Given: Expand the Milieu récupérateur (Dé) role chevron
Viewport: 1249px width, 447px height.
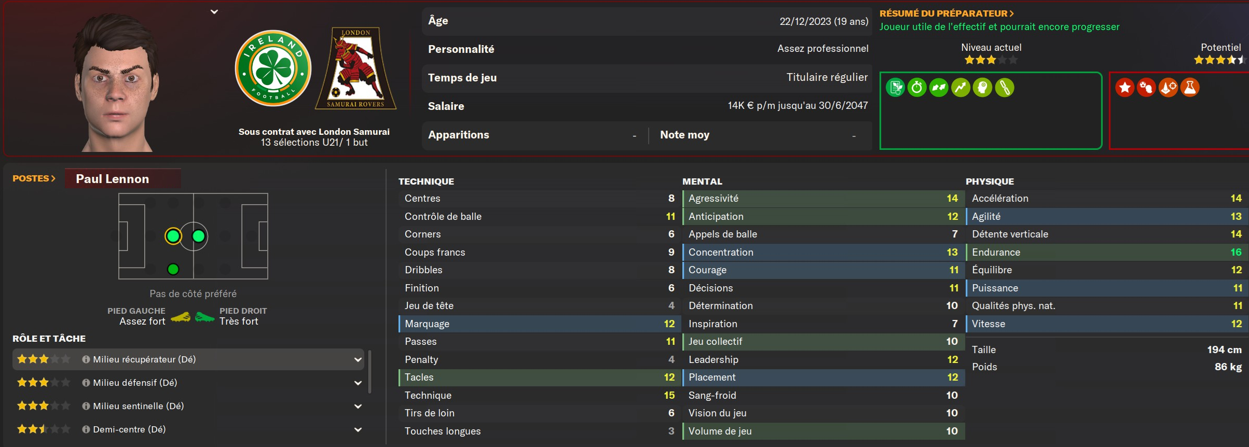Looking at the screenshot, I should (x=358, y=359).
